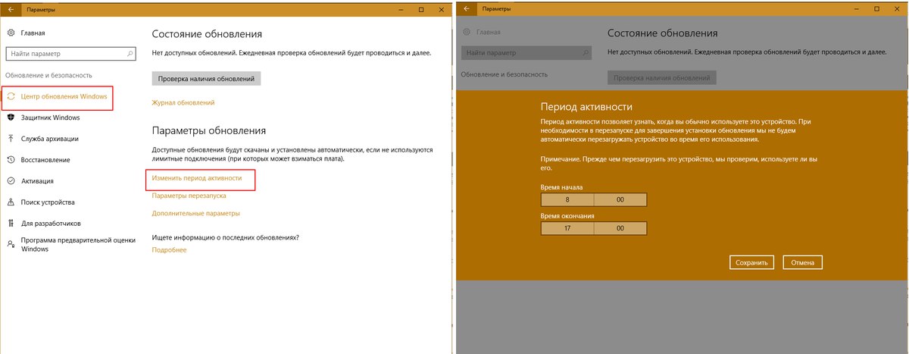This screenshot has width=909, height=354.
Task: Click Отмена button in dialog
Action: 803,262
